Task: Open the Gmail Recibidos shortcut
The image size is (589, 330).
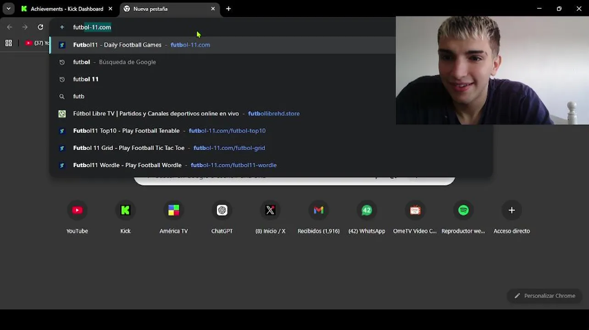Action: (x=318, y=218)
